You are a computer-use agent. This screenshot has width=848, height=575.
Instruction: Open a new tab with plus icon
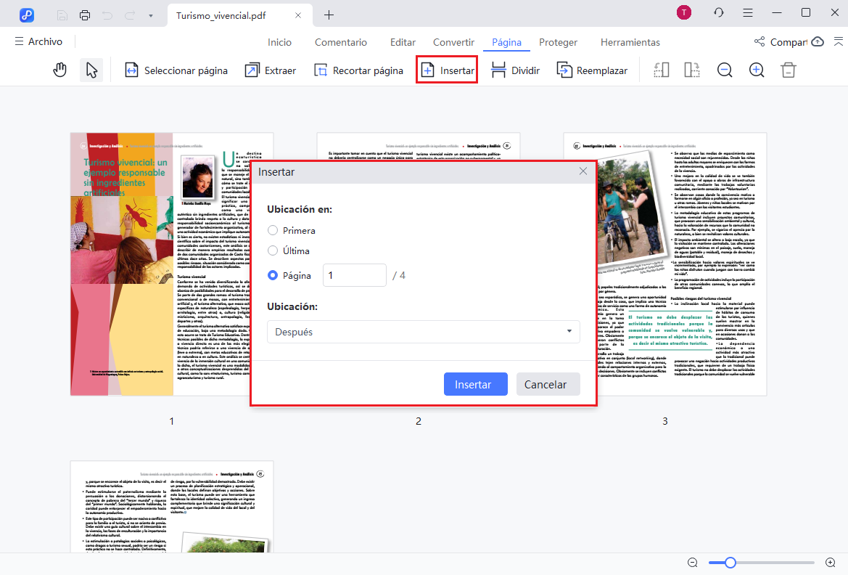click(329, 15)
